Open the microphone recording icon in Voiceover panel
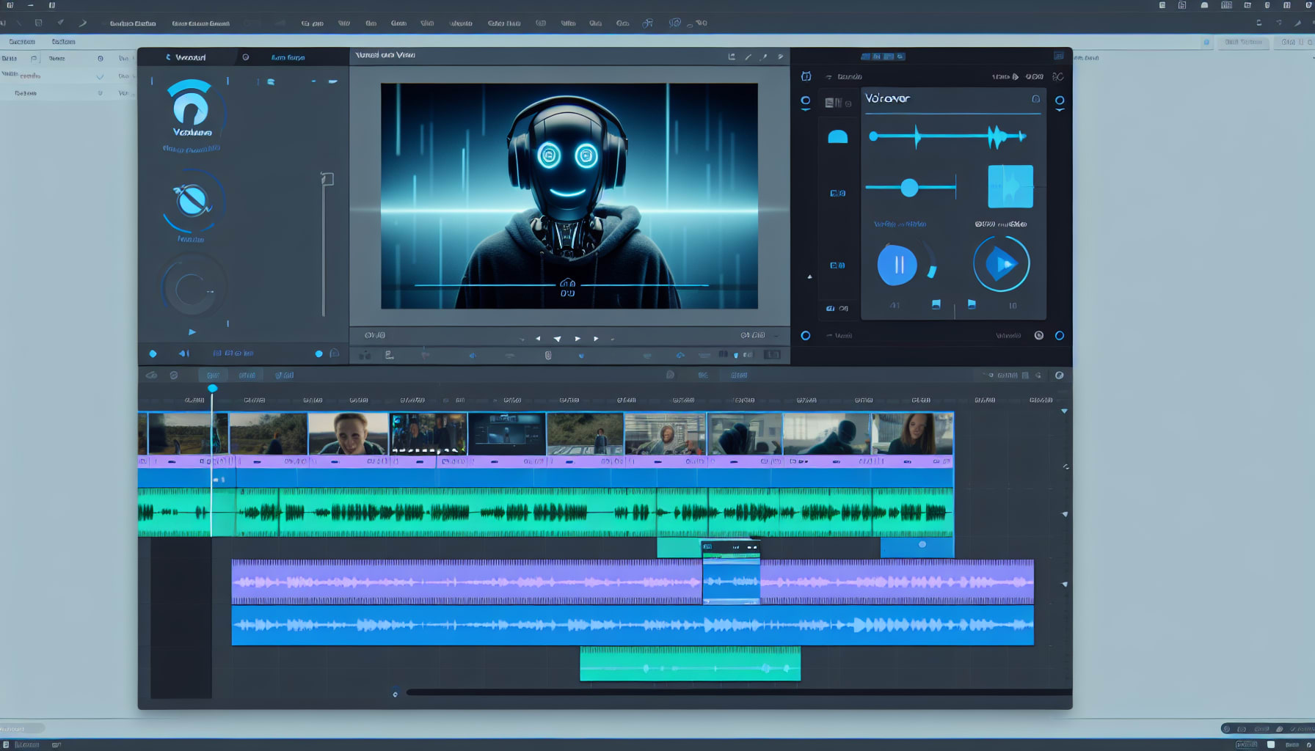Screen dimensions: 1315x751 click(x=839, y=136)
